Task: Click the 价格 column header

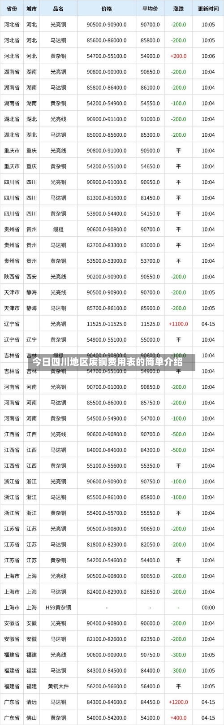Action: (x=107, y=9)
